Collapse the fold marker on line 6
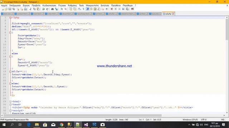 pyautogui.click(x=10, y=32)
